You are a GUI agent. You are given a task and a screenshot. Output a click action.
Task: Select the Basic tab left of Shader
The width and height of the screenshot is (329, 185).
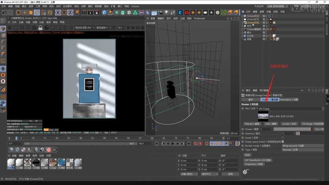click(251, 100)
